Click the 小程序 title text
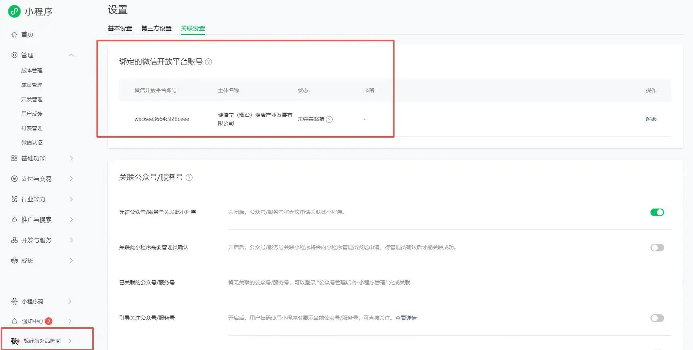This screenshot has height=350, width=693. click(39, 12)
